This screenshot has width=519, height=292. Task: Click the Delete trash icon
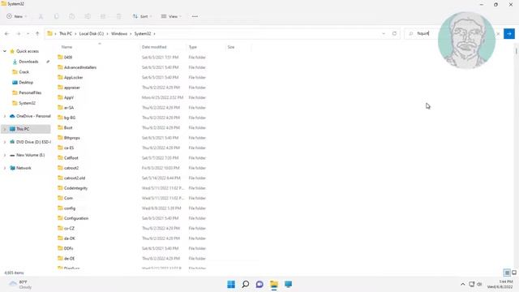(118, 16)
